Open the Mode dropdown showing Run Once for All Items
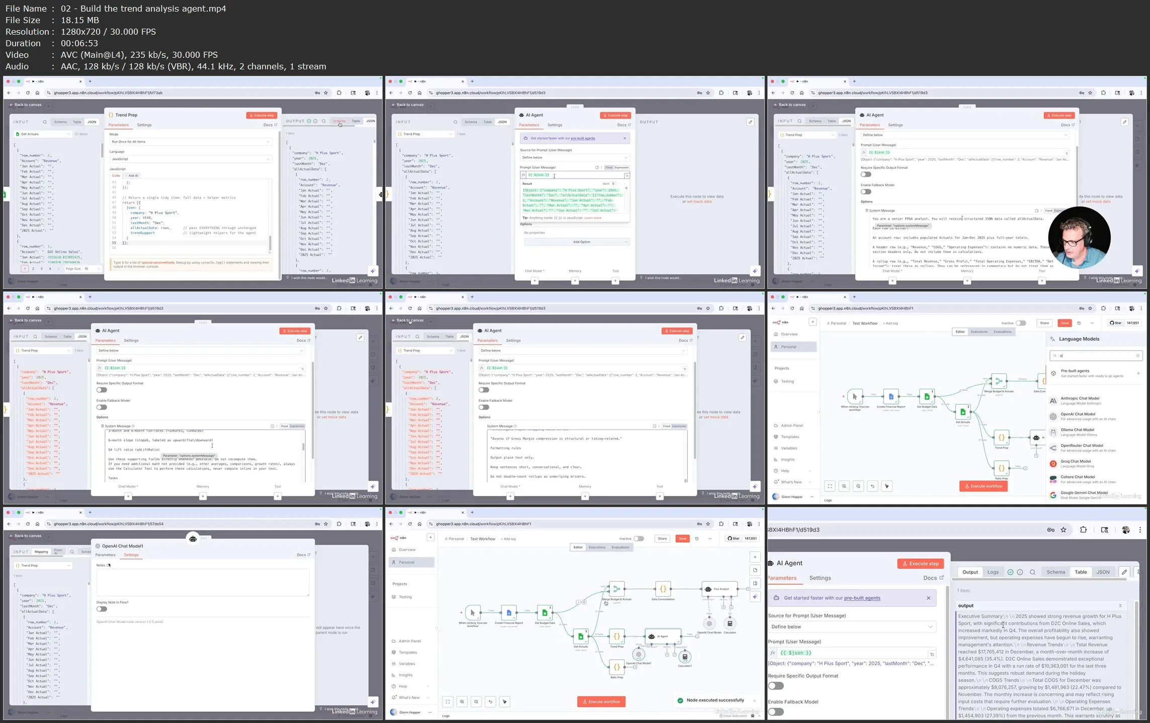 coord(191,142)
